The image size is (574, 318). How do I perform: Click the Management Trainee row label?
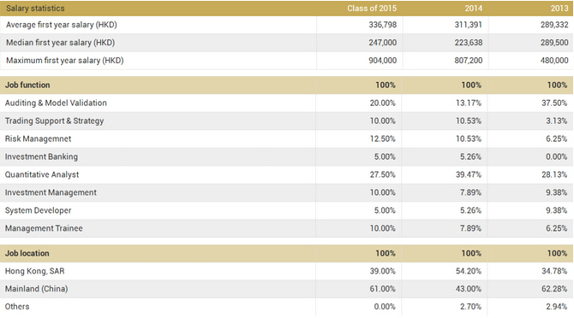coord(44,228)
